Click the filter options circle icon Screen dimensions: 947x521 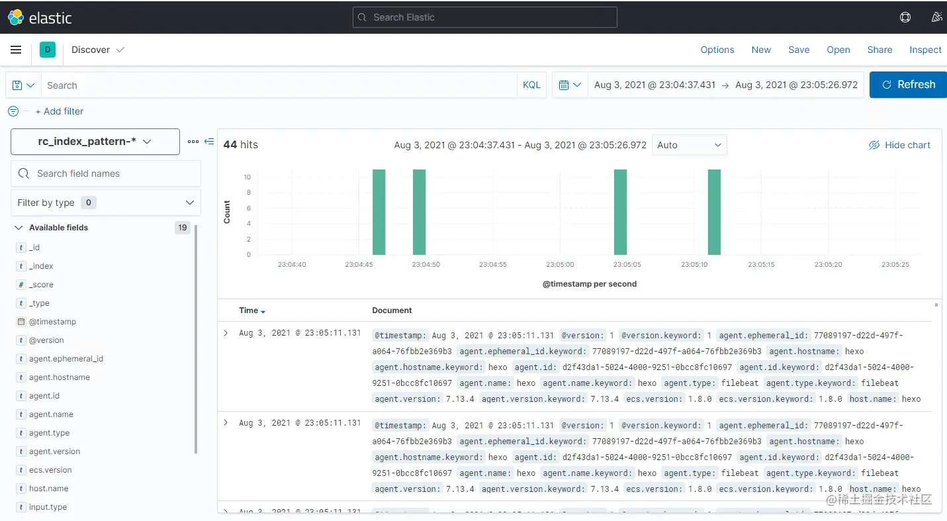[x=13, y=111]
